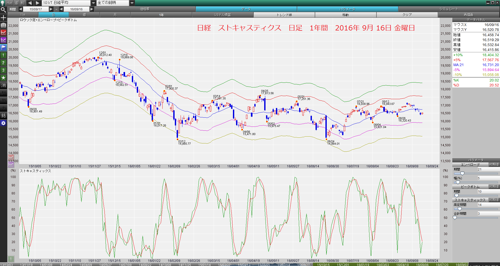The image size is (500, 266).
Task: Select 月 monthly timeframe
Action: click(115, 15)
